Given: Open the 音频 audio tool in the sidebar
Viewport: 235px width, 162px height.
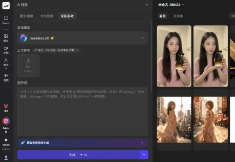Looking at the screenshot, I should click(x=6, y=78).
